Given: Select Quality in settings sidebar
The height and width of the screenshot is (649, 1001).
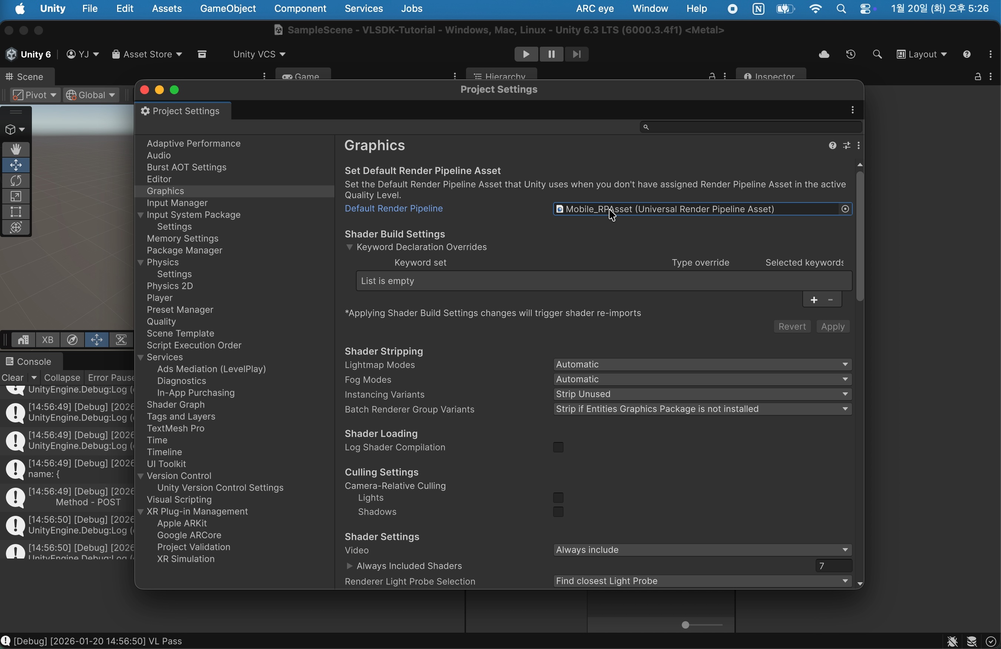Looking at the screenshot, I should click(x=162, y=322).
